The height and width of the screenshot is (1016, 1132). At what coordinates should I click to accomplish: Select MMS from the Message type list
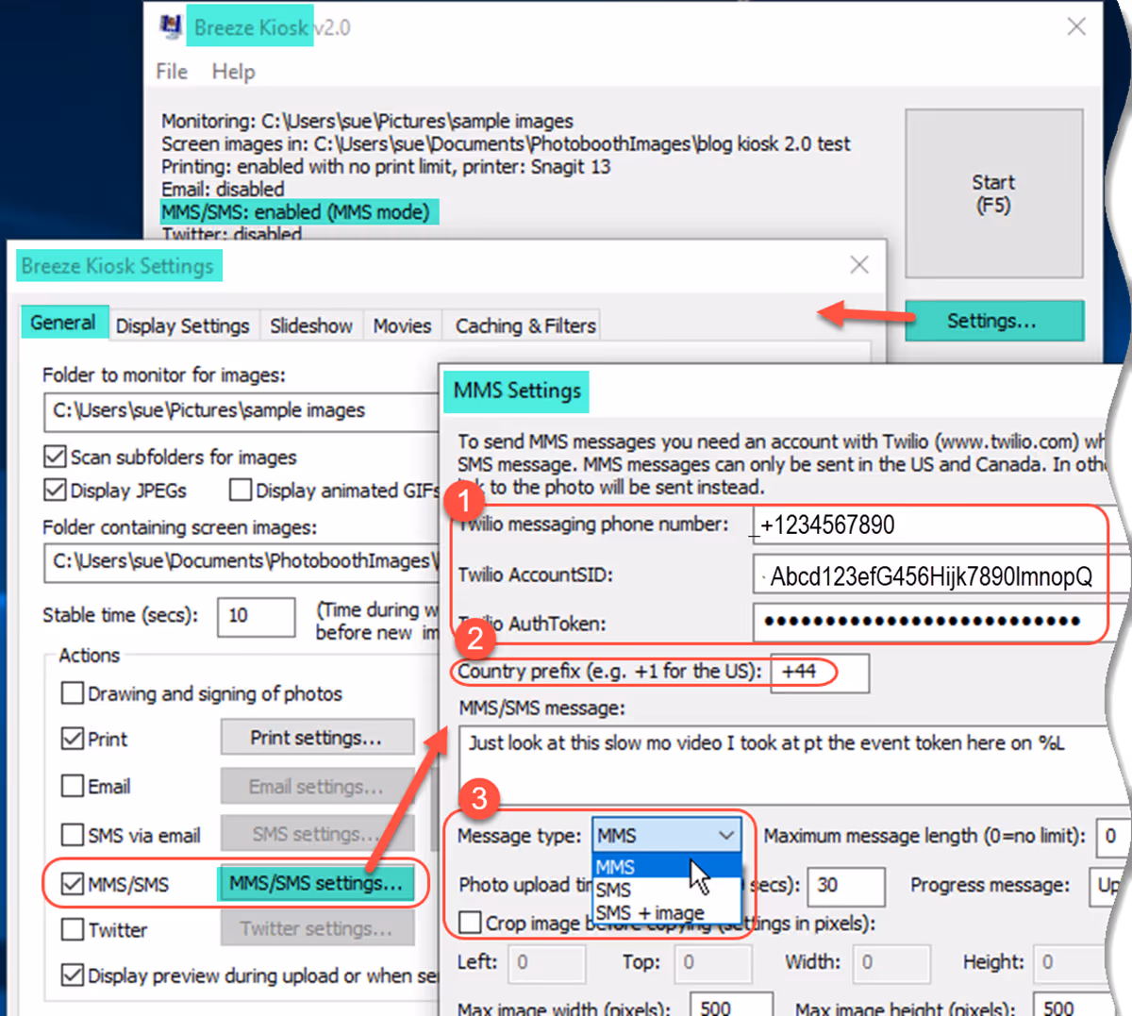click(667, 867)
